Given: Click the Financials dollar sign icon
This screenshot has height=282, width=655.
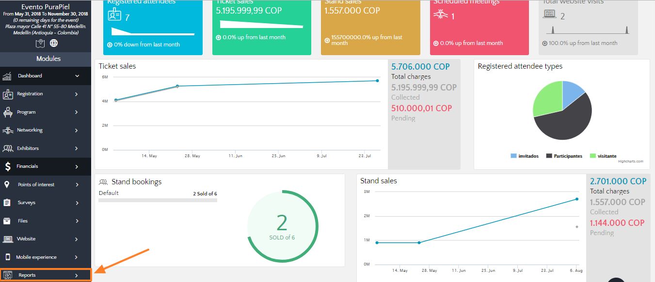Looking at the screenshot, I should [x=8, y=166].
